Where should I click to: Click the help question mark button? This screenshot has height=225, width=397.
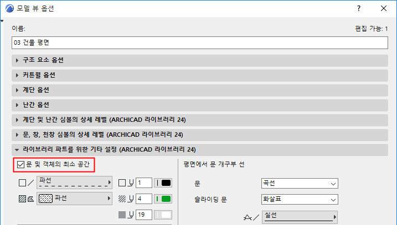click(359, 8)
